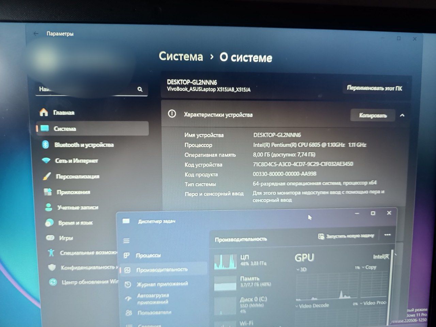Select Производительность tab in Task Manager
The height and width of the screenshot is (327, 436).
click(x=164, y=269)
